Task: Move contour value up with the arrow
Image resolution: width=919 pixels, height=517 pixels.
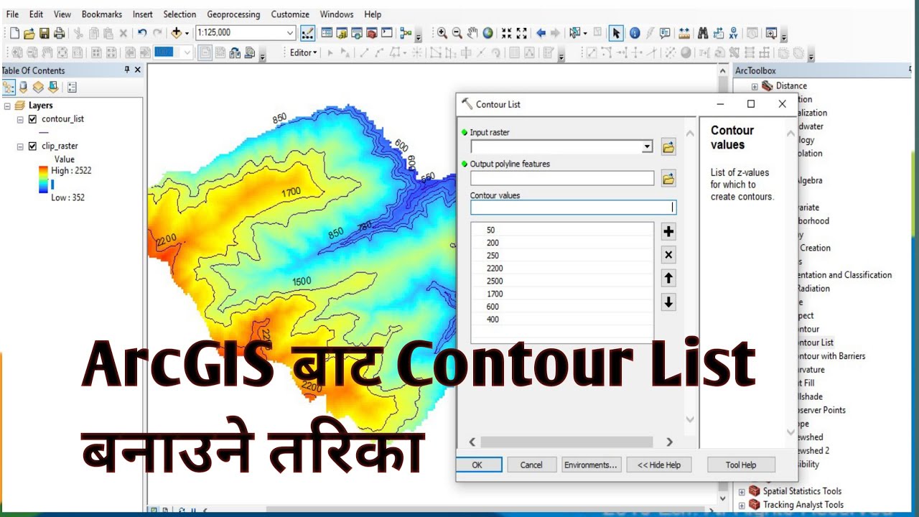Action: [x=668, y=279]
